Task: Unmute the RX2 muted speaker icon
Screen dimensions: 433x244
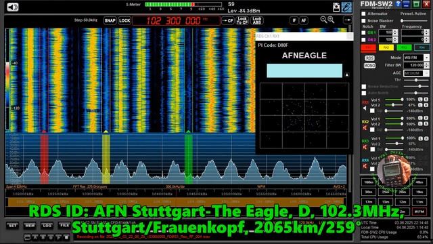Action: point(365,127)
